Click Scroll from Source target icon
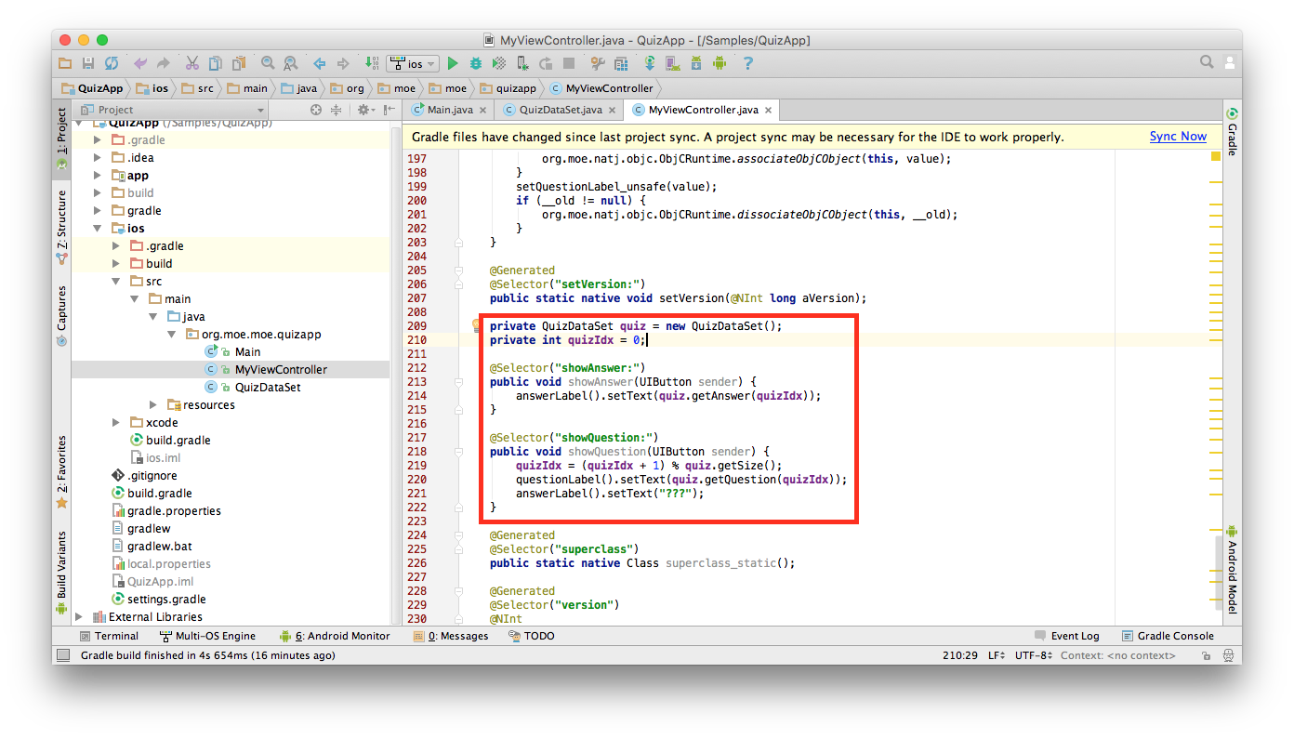 [x=316, y=110]
